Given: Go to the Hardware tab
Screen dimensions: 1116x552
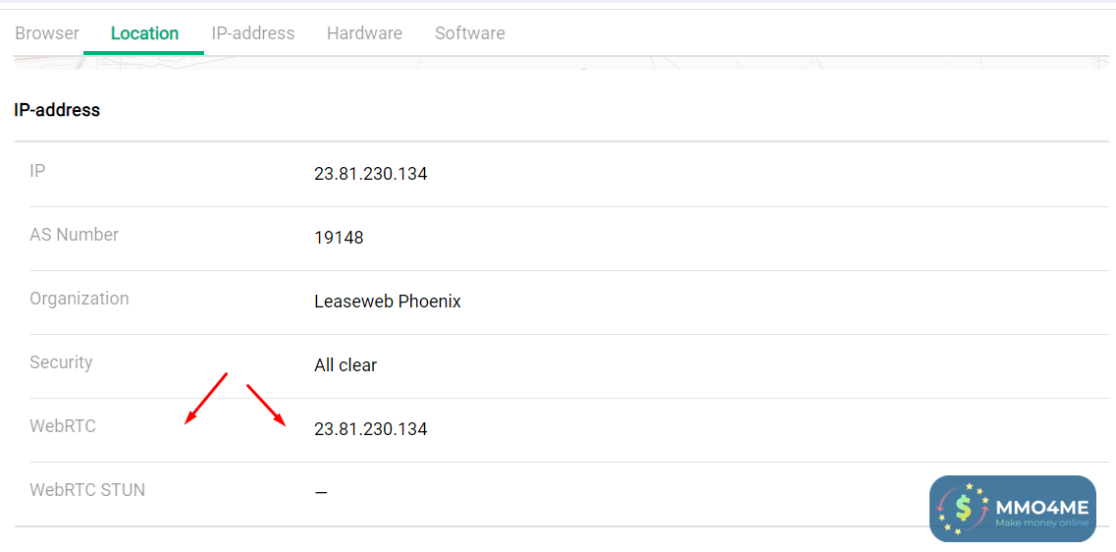Looking at the screenshot, I should point(364,33).
